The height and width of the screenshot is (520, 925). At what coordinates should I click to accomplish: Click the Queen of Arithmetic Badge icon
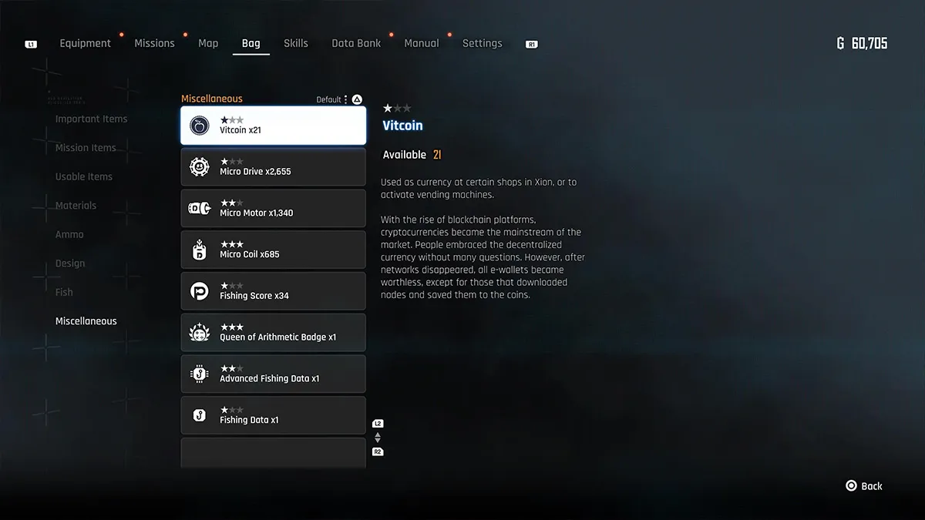pyautogui.click(x=200, y=333)
